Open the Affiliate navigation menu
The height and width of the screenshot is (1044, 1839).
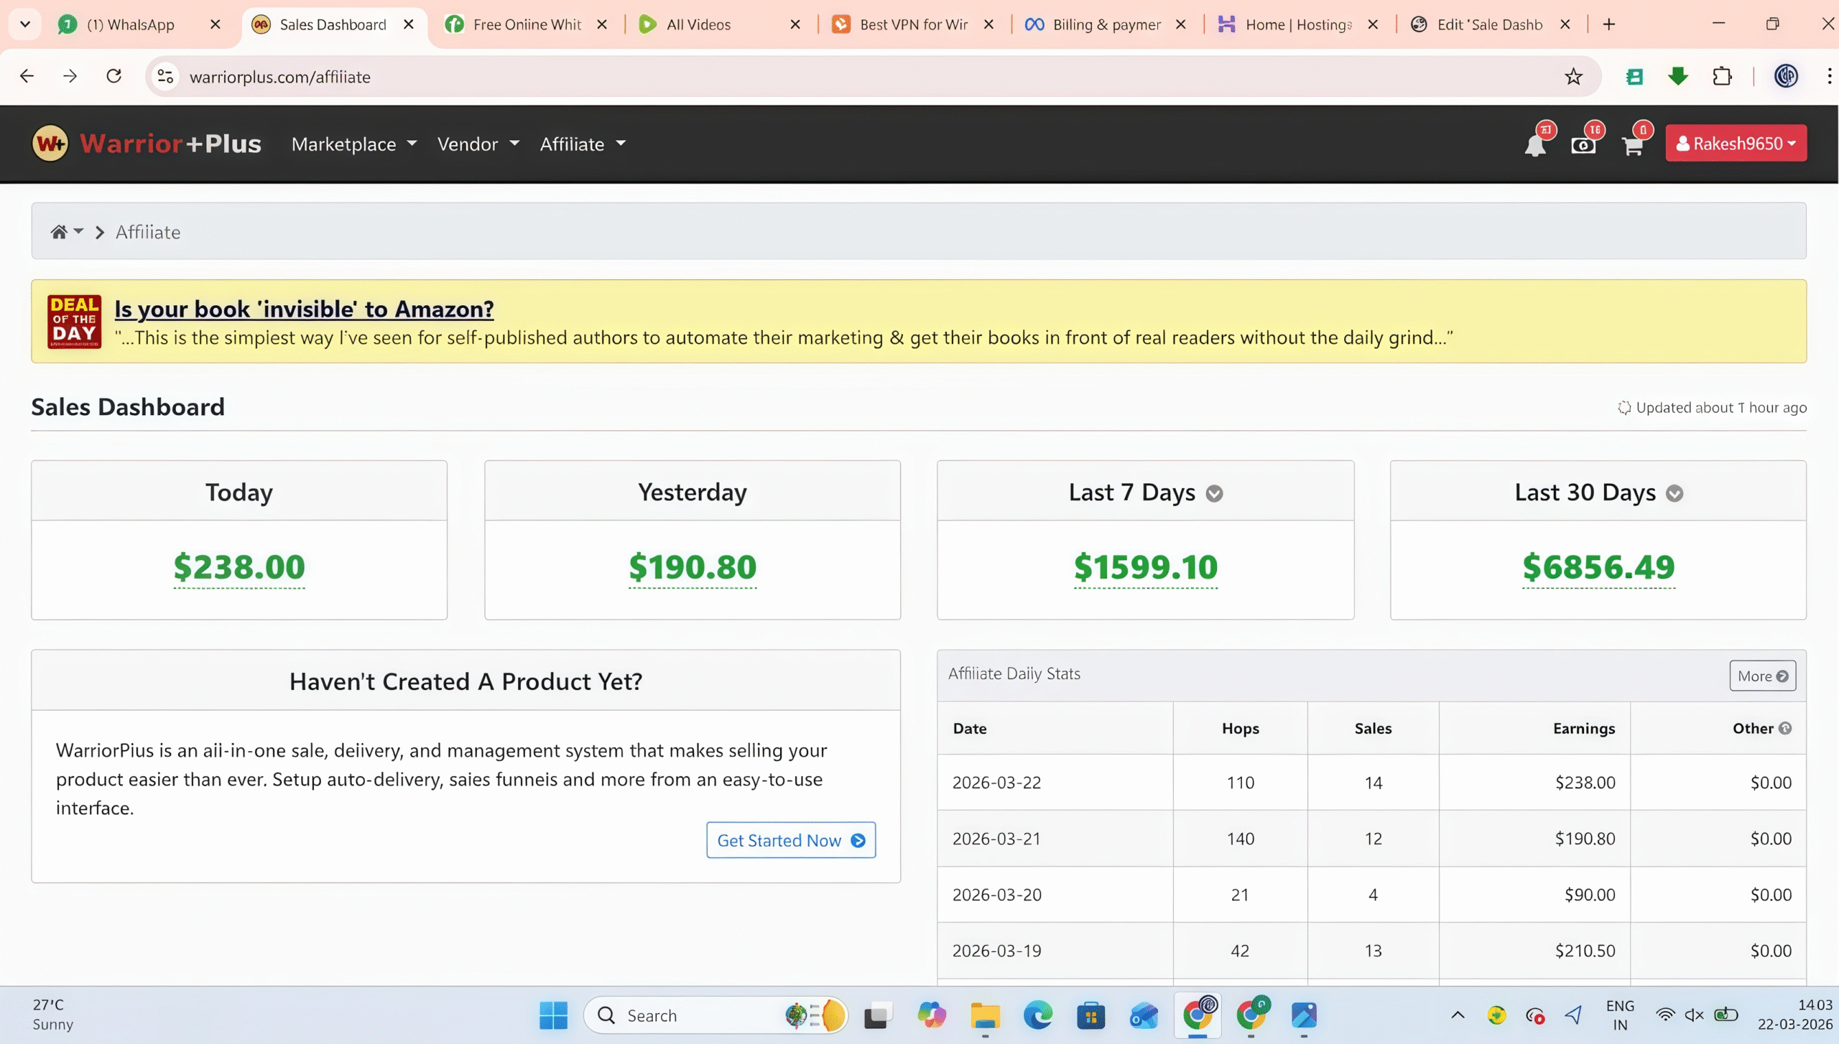click(582, 144)
